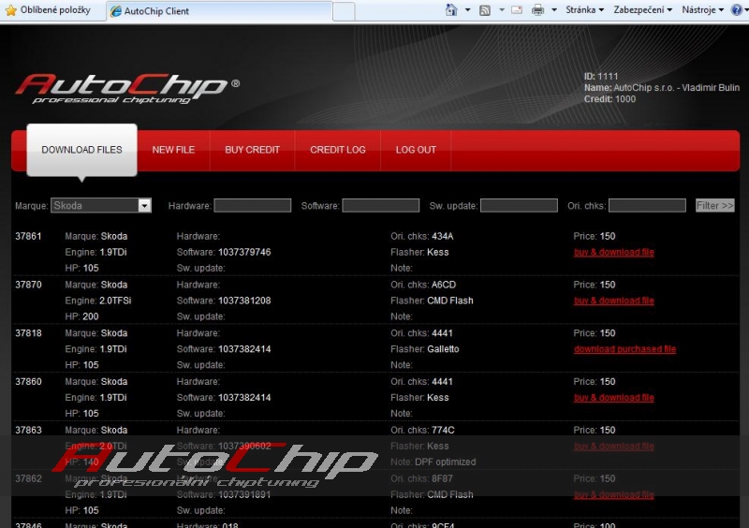Click buy & download file for 37861

[614, 252]
